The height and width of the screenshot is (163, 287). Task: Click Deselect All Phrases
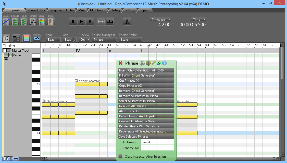146,106
